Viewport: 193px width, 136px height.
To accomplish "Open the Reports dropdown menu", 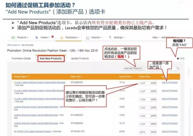I will pyautogui.click(x=96, y=37).
